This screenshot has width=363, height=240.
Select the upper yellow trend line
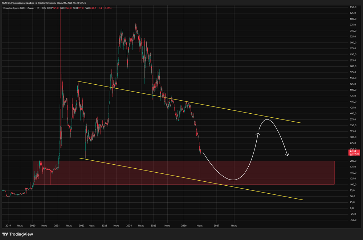click(x=189, y=102)
